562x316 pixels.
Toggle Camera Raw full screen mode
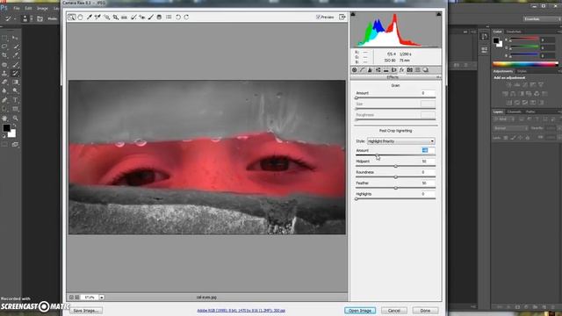342,18
